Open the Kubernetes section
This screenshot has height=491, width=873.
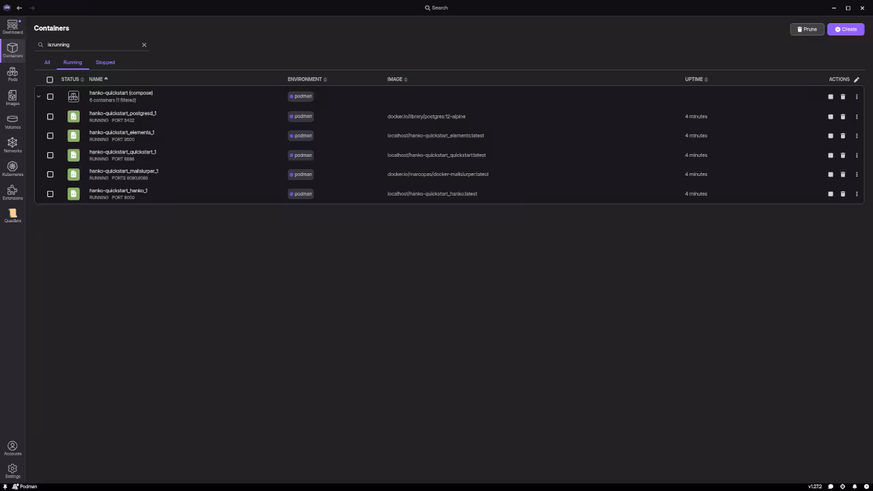[12, 169]
